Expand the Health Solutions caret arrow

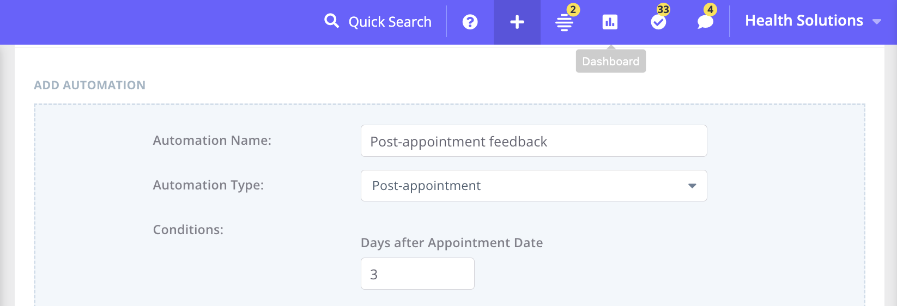click(877, 22)
